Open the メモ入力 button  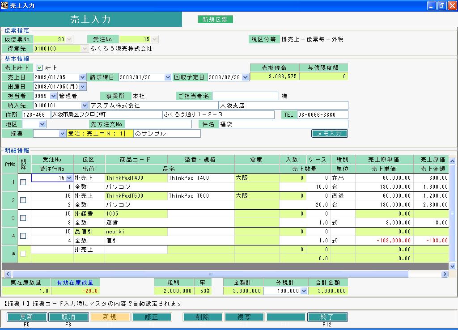330,133
